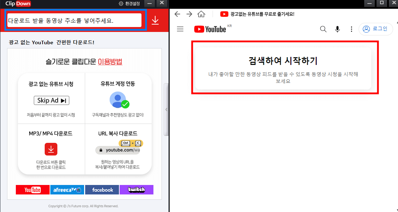Go forward in the browser pane

189,14
